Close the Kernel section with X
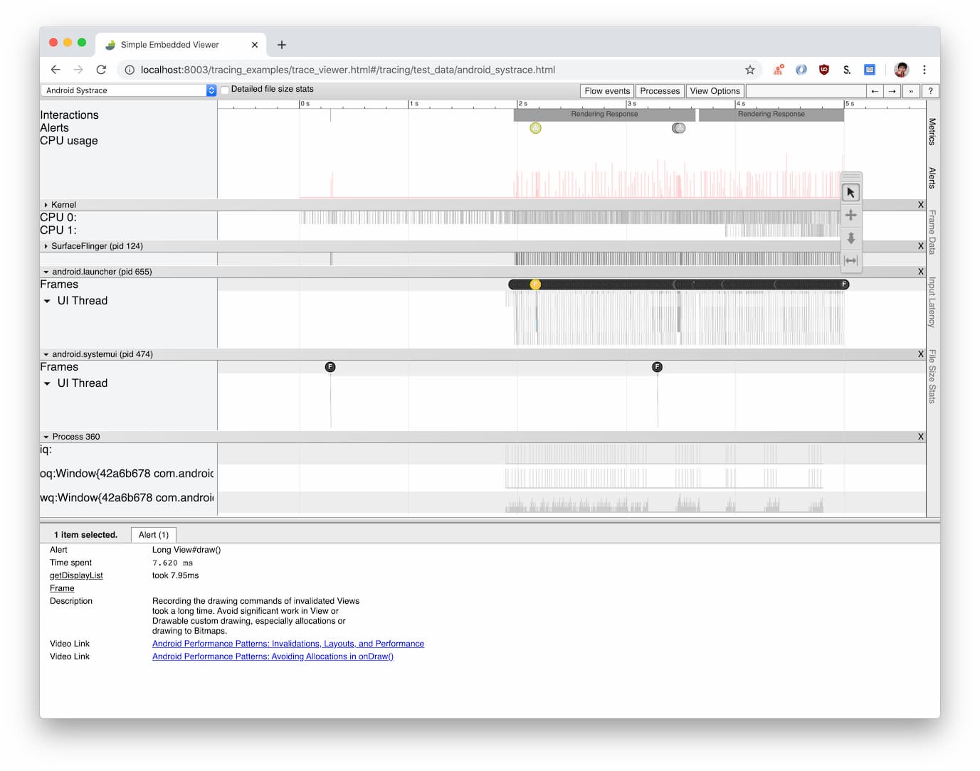 coord(920,205)
